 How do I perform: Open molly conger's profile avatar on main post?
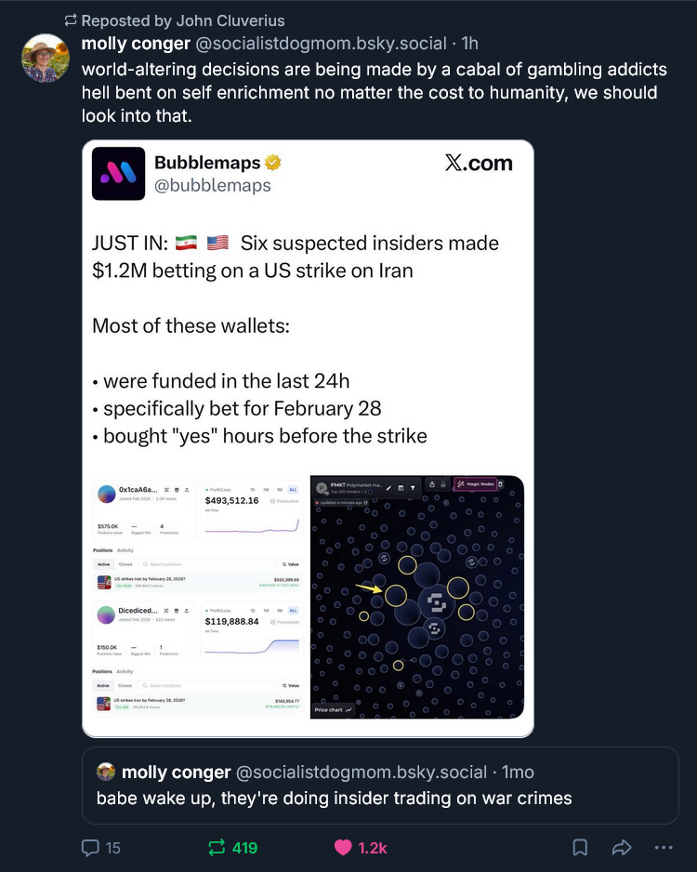(x=46, y=58)
